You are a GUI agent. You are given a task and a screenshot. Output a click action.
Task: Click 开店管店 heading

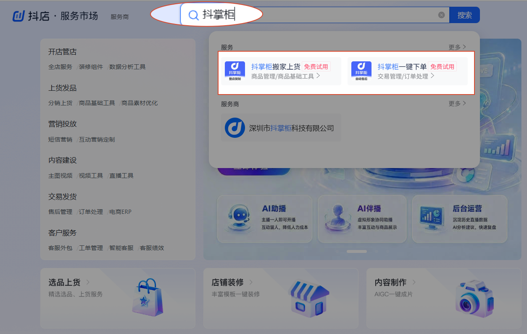[62, 52]
